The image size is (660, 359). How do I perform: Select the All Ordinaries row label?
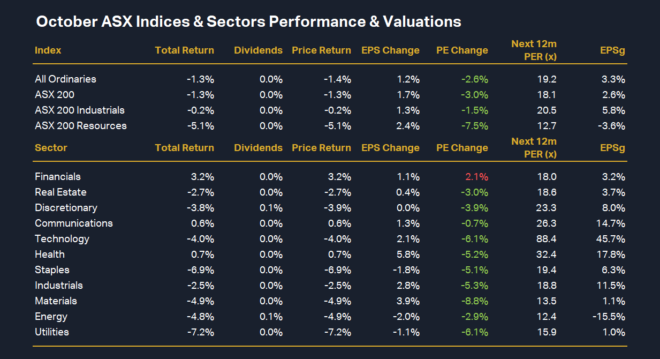(x=65, y=79)
